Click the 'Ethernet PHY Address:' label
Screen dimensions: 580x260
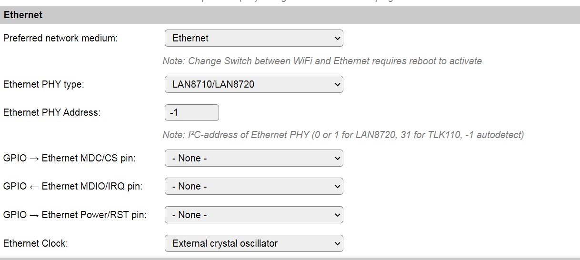[52, 112]
